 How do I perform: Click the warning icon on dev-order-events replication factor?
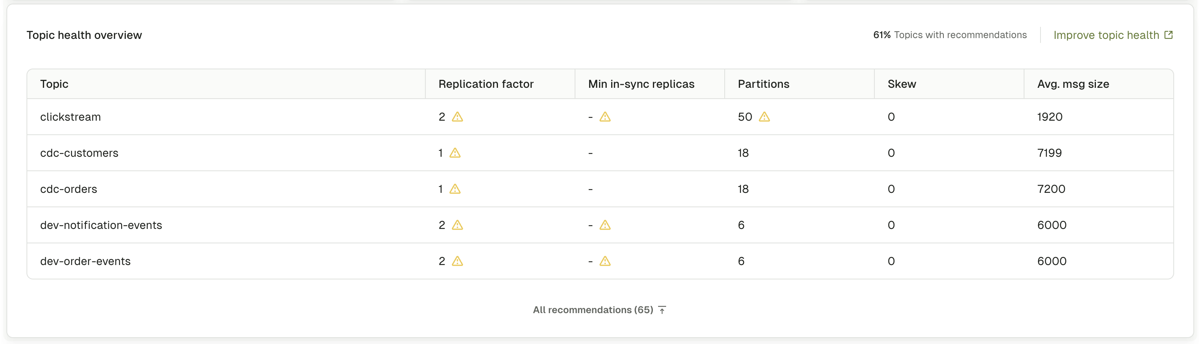pyautogui.click(x=457, y=261)
